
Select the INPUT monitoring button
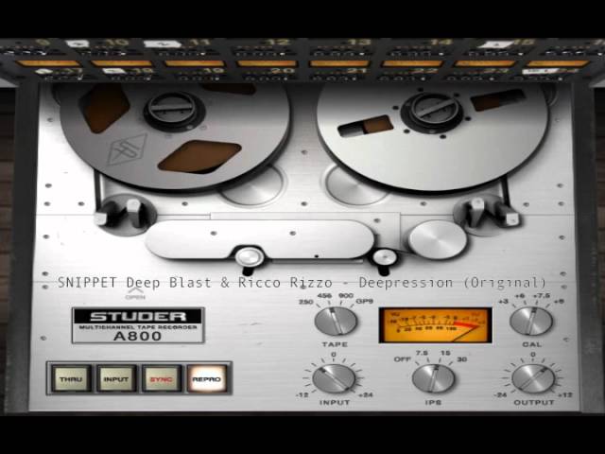coord(115,378)
